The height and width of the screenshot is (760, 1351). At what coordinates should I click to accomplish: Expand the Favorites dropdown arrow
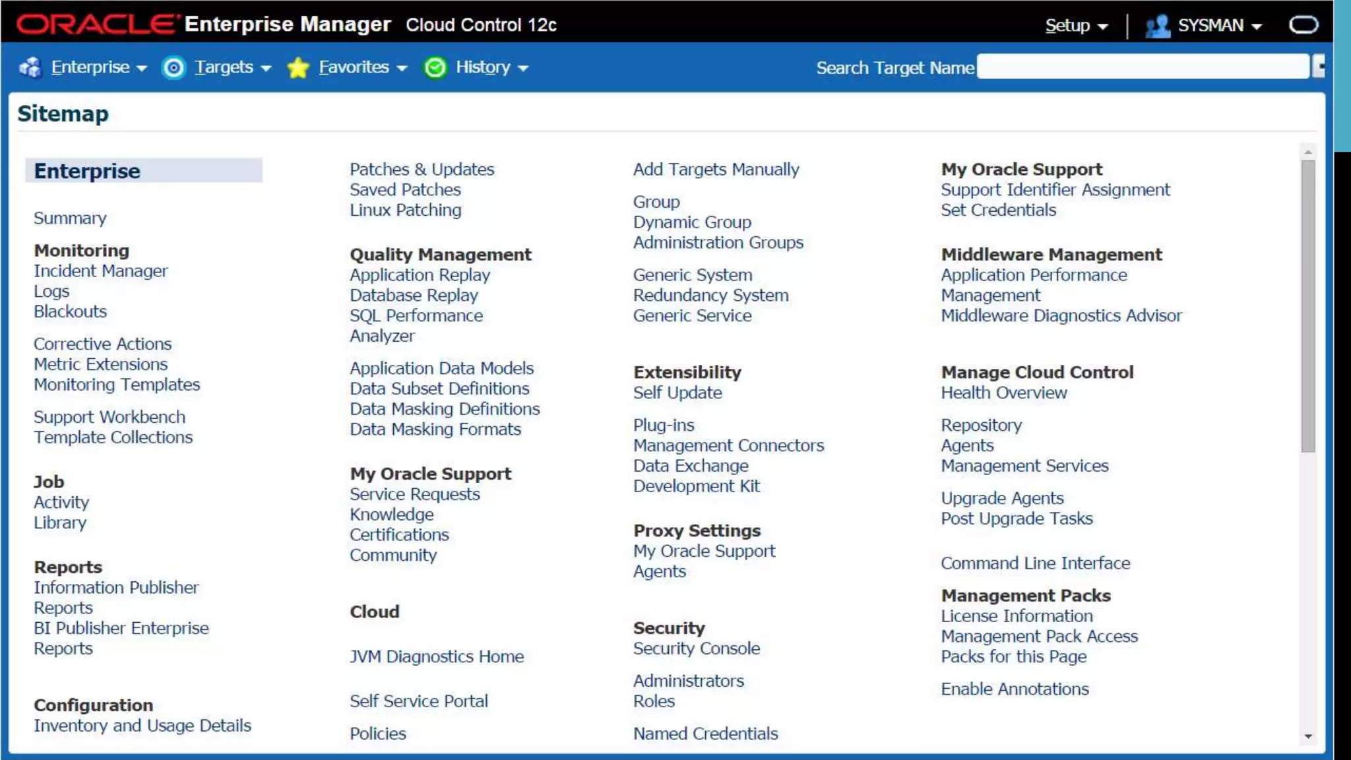(402, 68)
